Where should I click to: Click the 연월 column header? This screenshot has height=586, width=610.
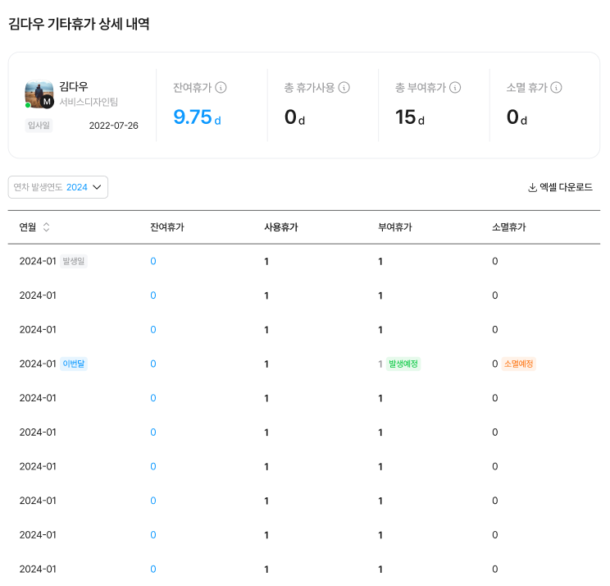[x=29, y=227]
